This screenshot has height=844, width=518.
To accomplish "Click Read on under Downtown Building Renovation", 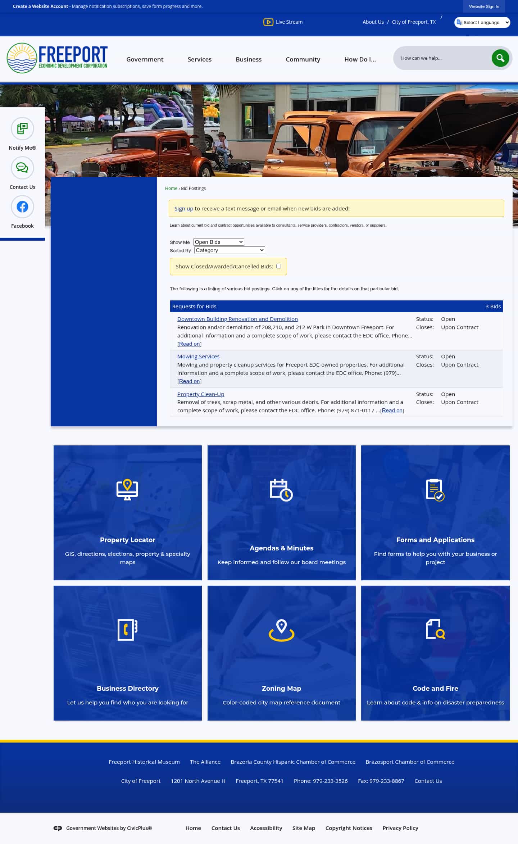I will 189,344.
